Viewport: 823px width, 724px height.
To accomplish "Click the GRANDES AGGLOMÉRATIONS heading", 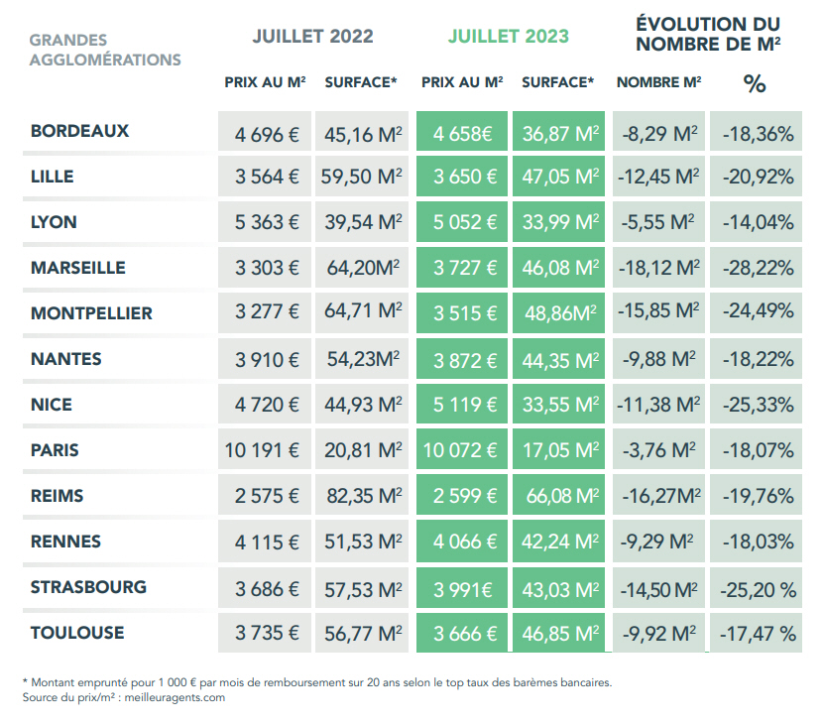I will coord(104,50).
